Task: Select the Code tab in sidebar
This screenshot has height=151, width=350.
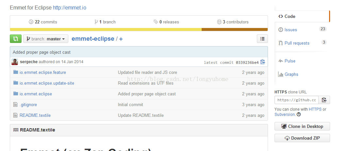Action: point(302,16)
